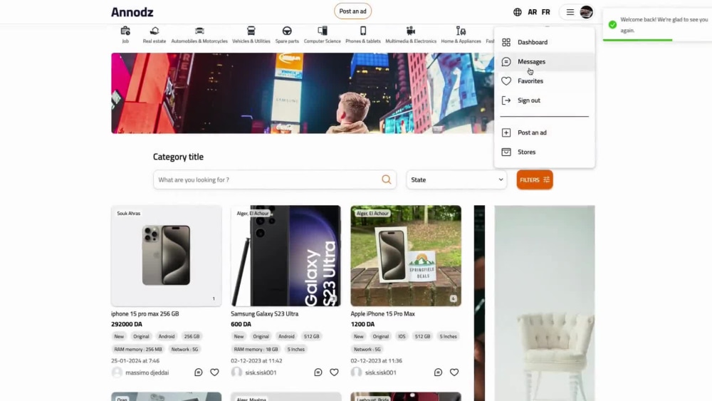Open Apple iPhone 15 Pro Max photo

[406, 256]
